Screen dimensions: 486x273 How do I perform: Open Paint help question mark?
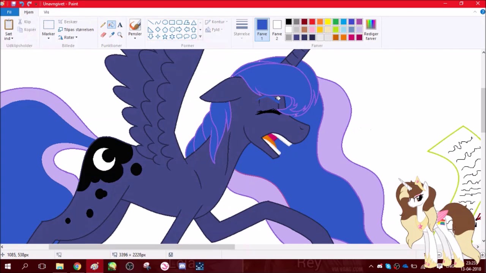pos(482,12)
